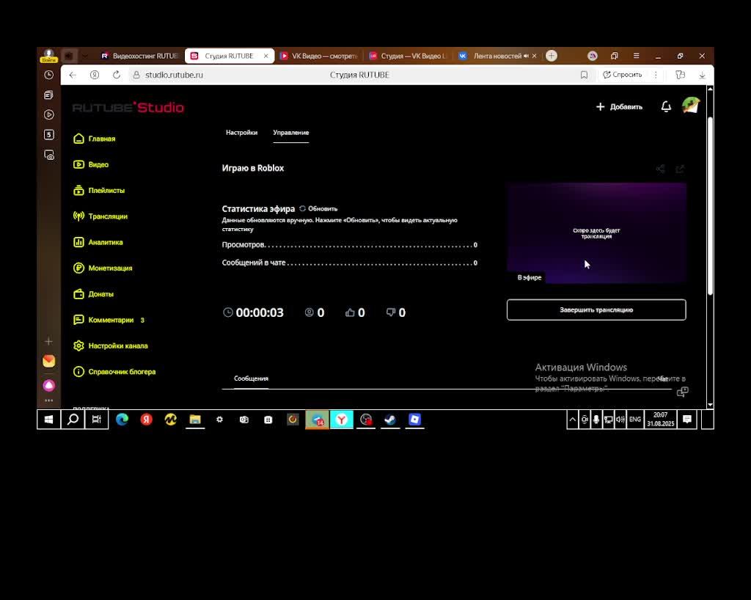This screenshot has height=600, width=751.
Task: Open Донаты section
Action: point(93,293)
